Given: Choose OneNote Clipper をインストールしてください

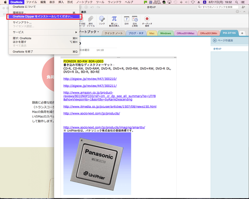Looking at the screenshot, I should click(44, 17).
